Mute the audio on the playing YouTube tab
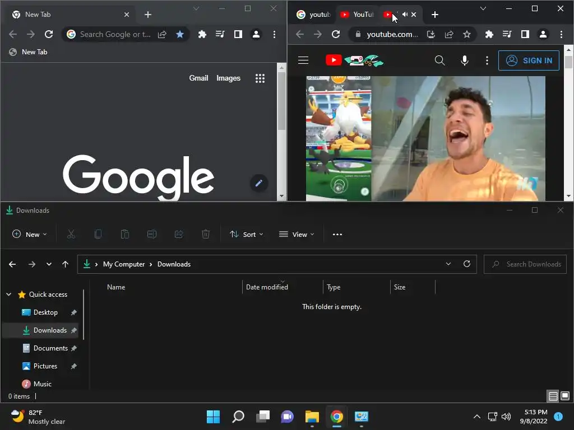 click(405, 15)
